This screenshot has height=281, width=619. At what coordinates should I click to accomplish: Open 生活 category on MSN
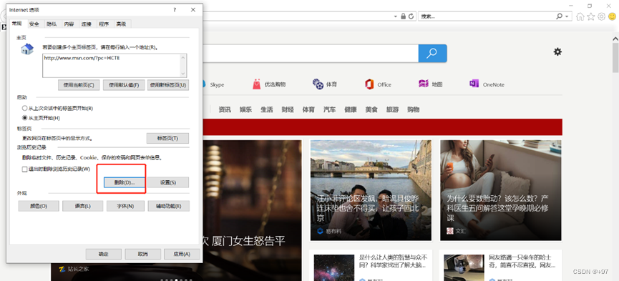266,109
